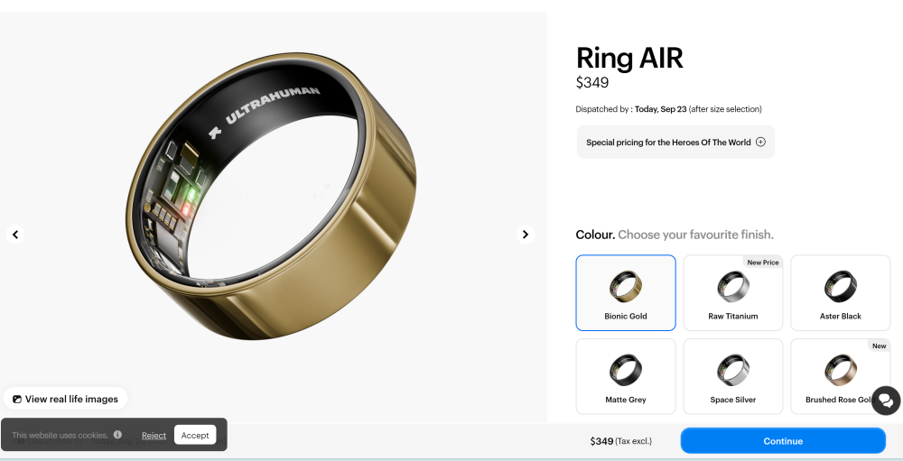Viewport: 903px width, 461px height.
Task: Click the cookie info icon
Action: pyautogui.click(x=117, y=435)
